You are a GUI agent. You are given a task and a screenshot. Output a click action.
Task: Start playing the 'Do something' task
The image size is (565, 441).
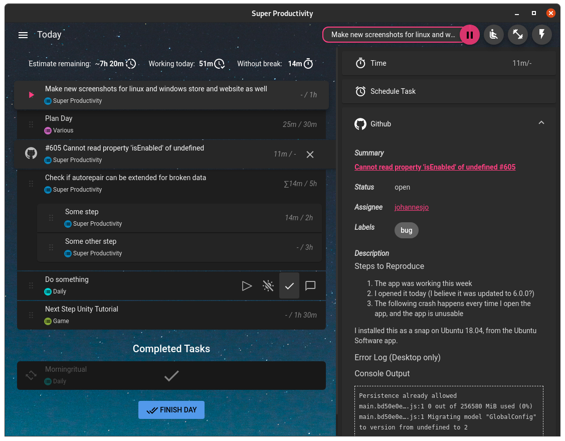tap(247, 285)
